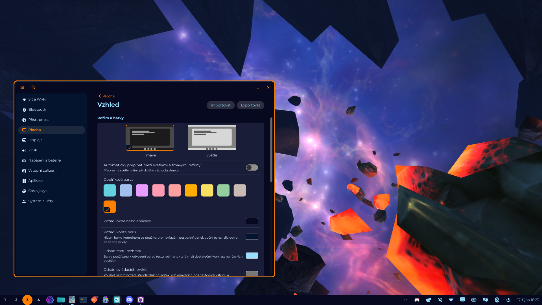
Task: Open Odstín textu rozhraní color picker
Action: tap(252, 256)
